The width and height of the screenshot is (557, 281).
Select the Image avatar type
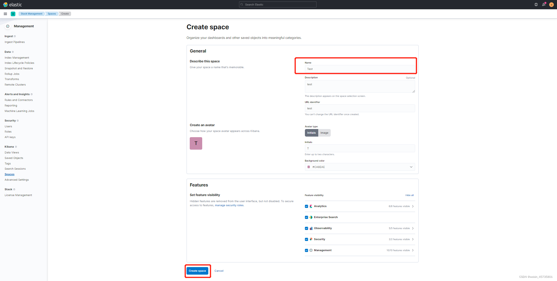click(x=324, y=133)
